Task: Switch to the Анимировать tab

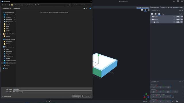Action: pyautogui.click(x=178, y=7)
